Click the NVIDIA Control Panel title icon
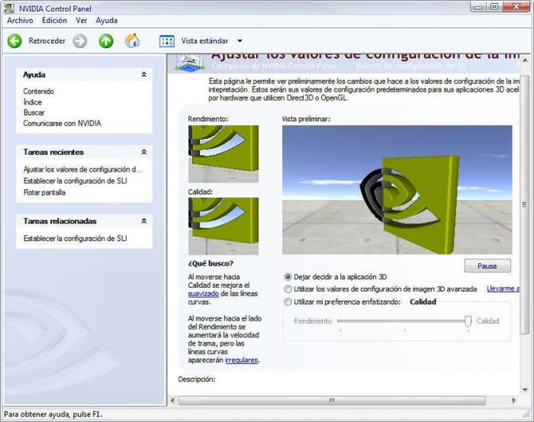Screen dimensions: 534x422 tap(9, 8)
